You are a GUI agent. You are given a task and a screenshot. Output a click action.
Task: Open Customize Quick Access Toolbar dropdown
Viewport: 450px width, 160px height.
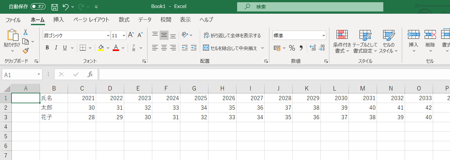tap(96, 7)
